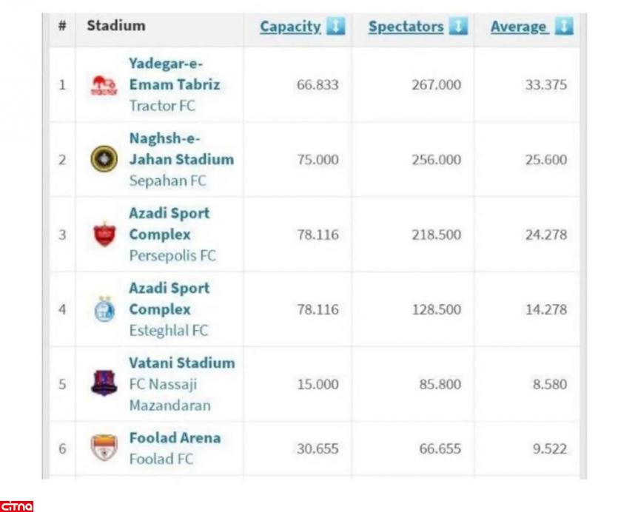This screenshot has height=512, width=618.
Task: Toggle sort arrow beside Spectators header
Action: pyautogui.click(x=458, y=27)
